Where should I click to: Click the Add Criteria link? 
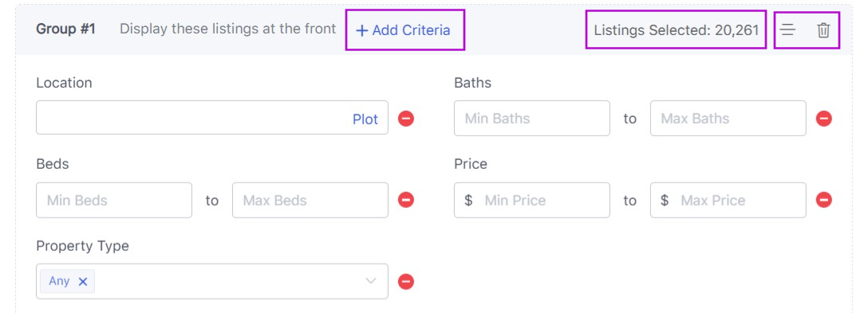[x=403, y=29]
